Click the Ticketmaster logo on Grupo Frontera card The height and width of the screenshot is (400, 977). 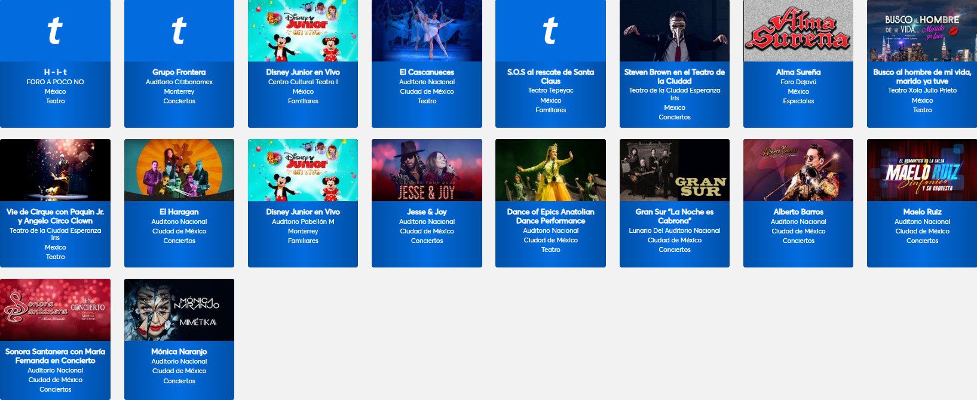click(x=179, y=30)
